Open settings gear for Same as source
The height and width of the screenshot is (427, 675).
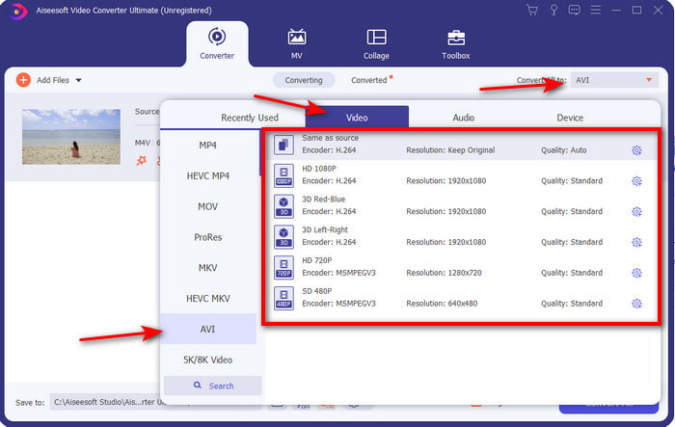(x=636, y=150)
